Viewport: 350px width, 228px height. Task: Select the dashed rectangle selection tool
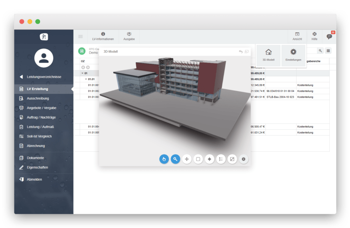click(x=198, y=159)
